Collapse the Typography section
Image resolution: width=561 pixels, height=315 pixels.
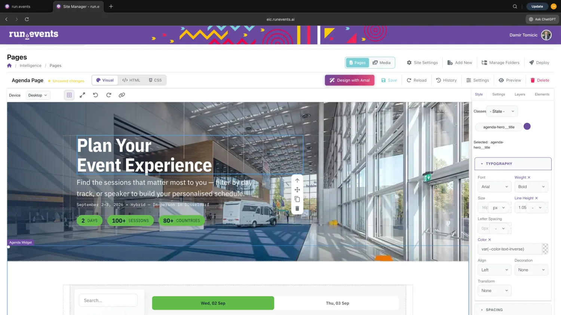pos(513,164)
